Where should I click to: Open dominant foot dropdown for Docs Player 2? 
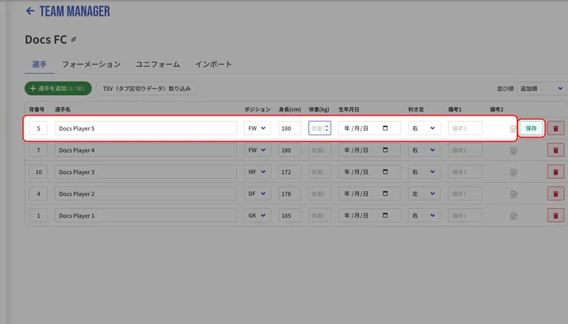[424, 194]
